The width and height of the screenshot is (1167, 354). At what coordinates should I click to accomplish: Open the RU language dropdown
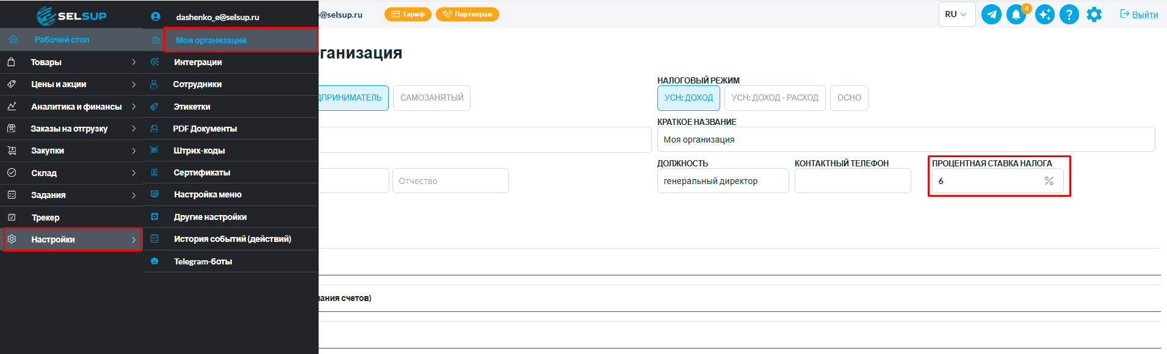coord(956,15)
